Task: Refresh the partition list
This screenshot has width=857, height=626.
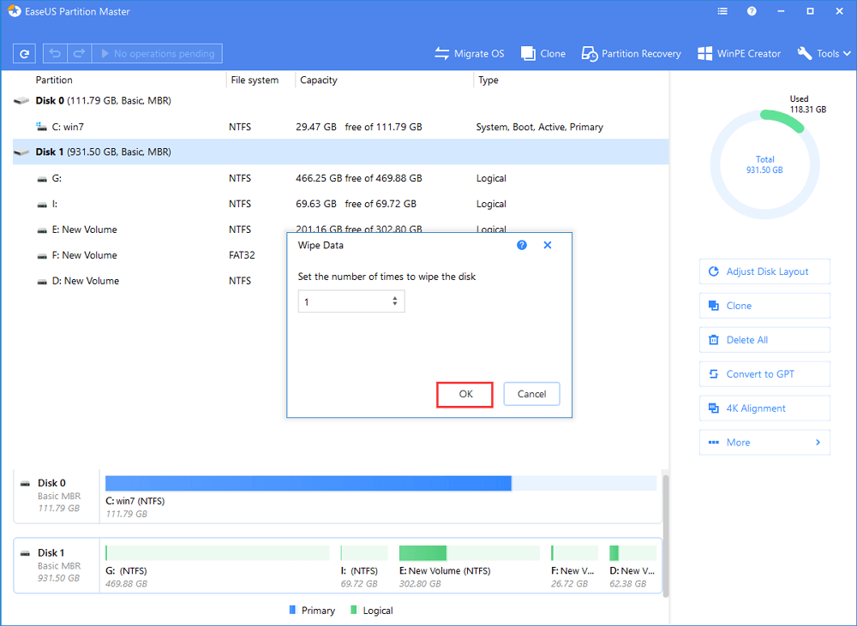Action: [x=24, y=53]
